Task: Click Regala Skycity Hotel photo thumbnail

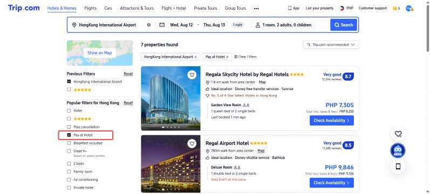Action: point(170,99)
